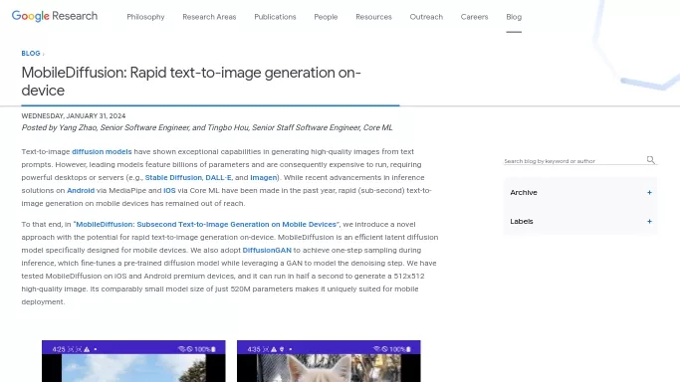The image size is (680, 382).
Task: Go to the Careers page
Action: (475, 17)
